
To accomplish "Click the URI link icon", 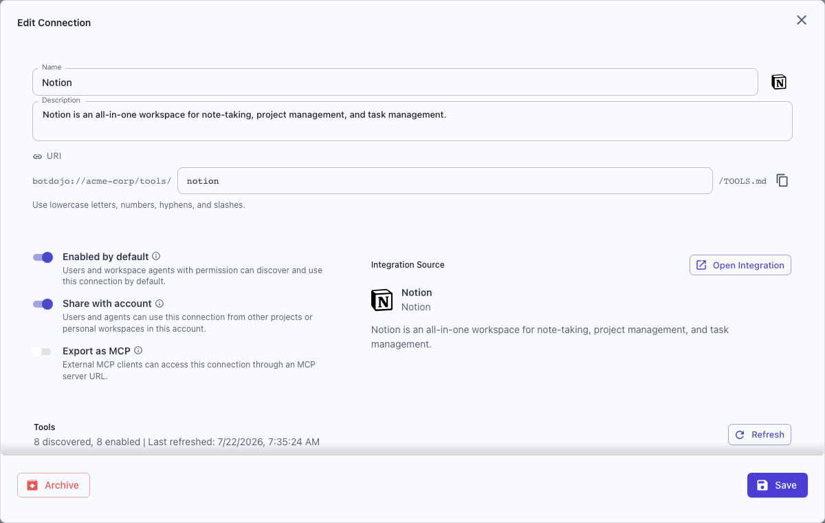I will pos(38,156).
